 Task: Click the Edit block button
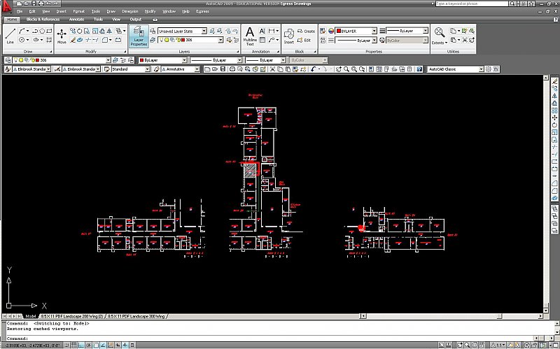click(x=304, y=40)
